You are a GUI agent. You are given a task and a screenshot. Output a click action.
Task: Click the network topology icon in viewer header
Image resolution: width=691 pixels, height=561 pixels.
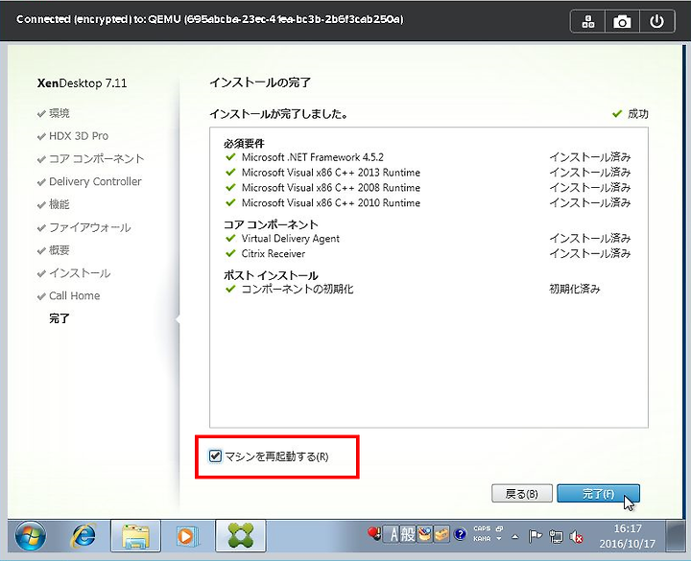(x=588, y=21)
